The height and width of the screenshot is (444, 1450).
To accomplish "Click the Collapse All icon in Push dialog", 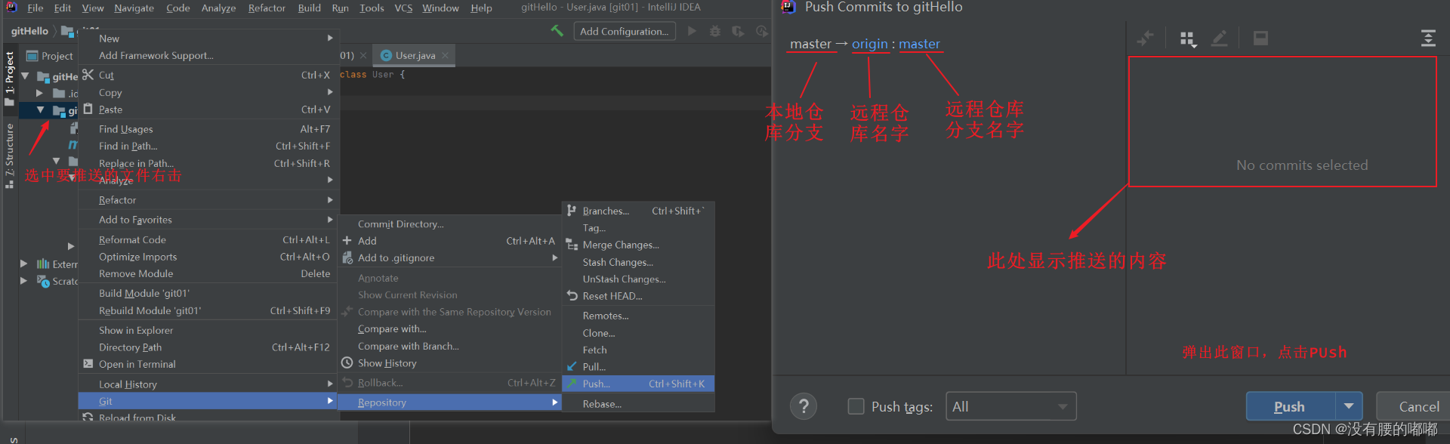I will coord(1428,38).
